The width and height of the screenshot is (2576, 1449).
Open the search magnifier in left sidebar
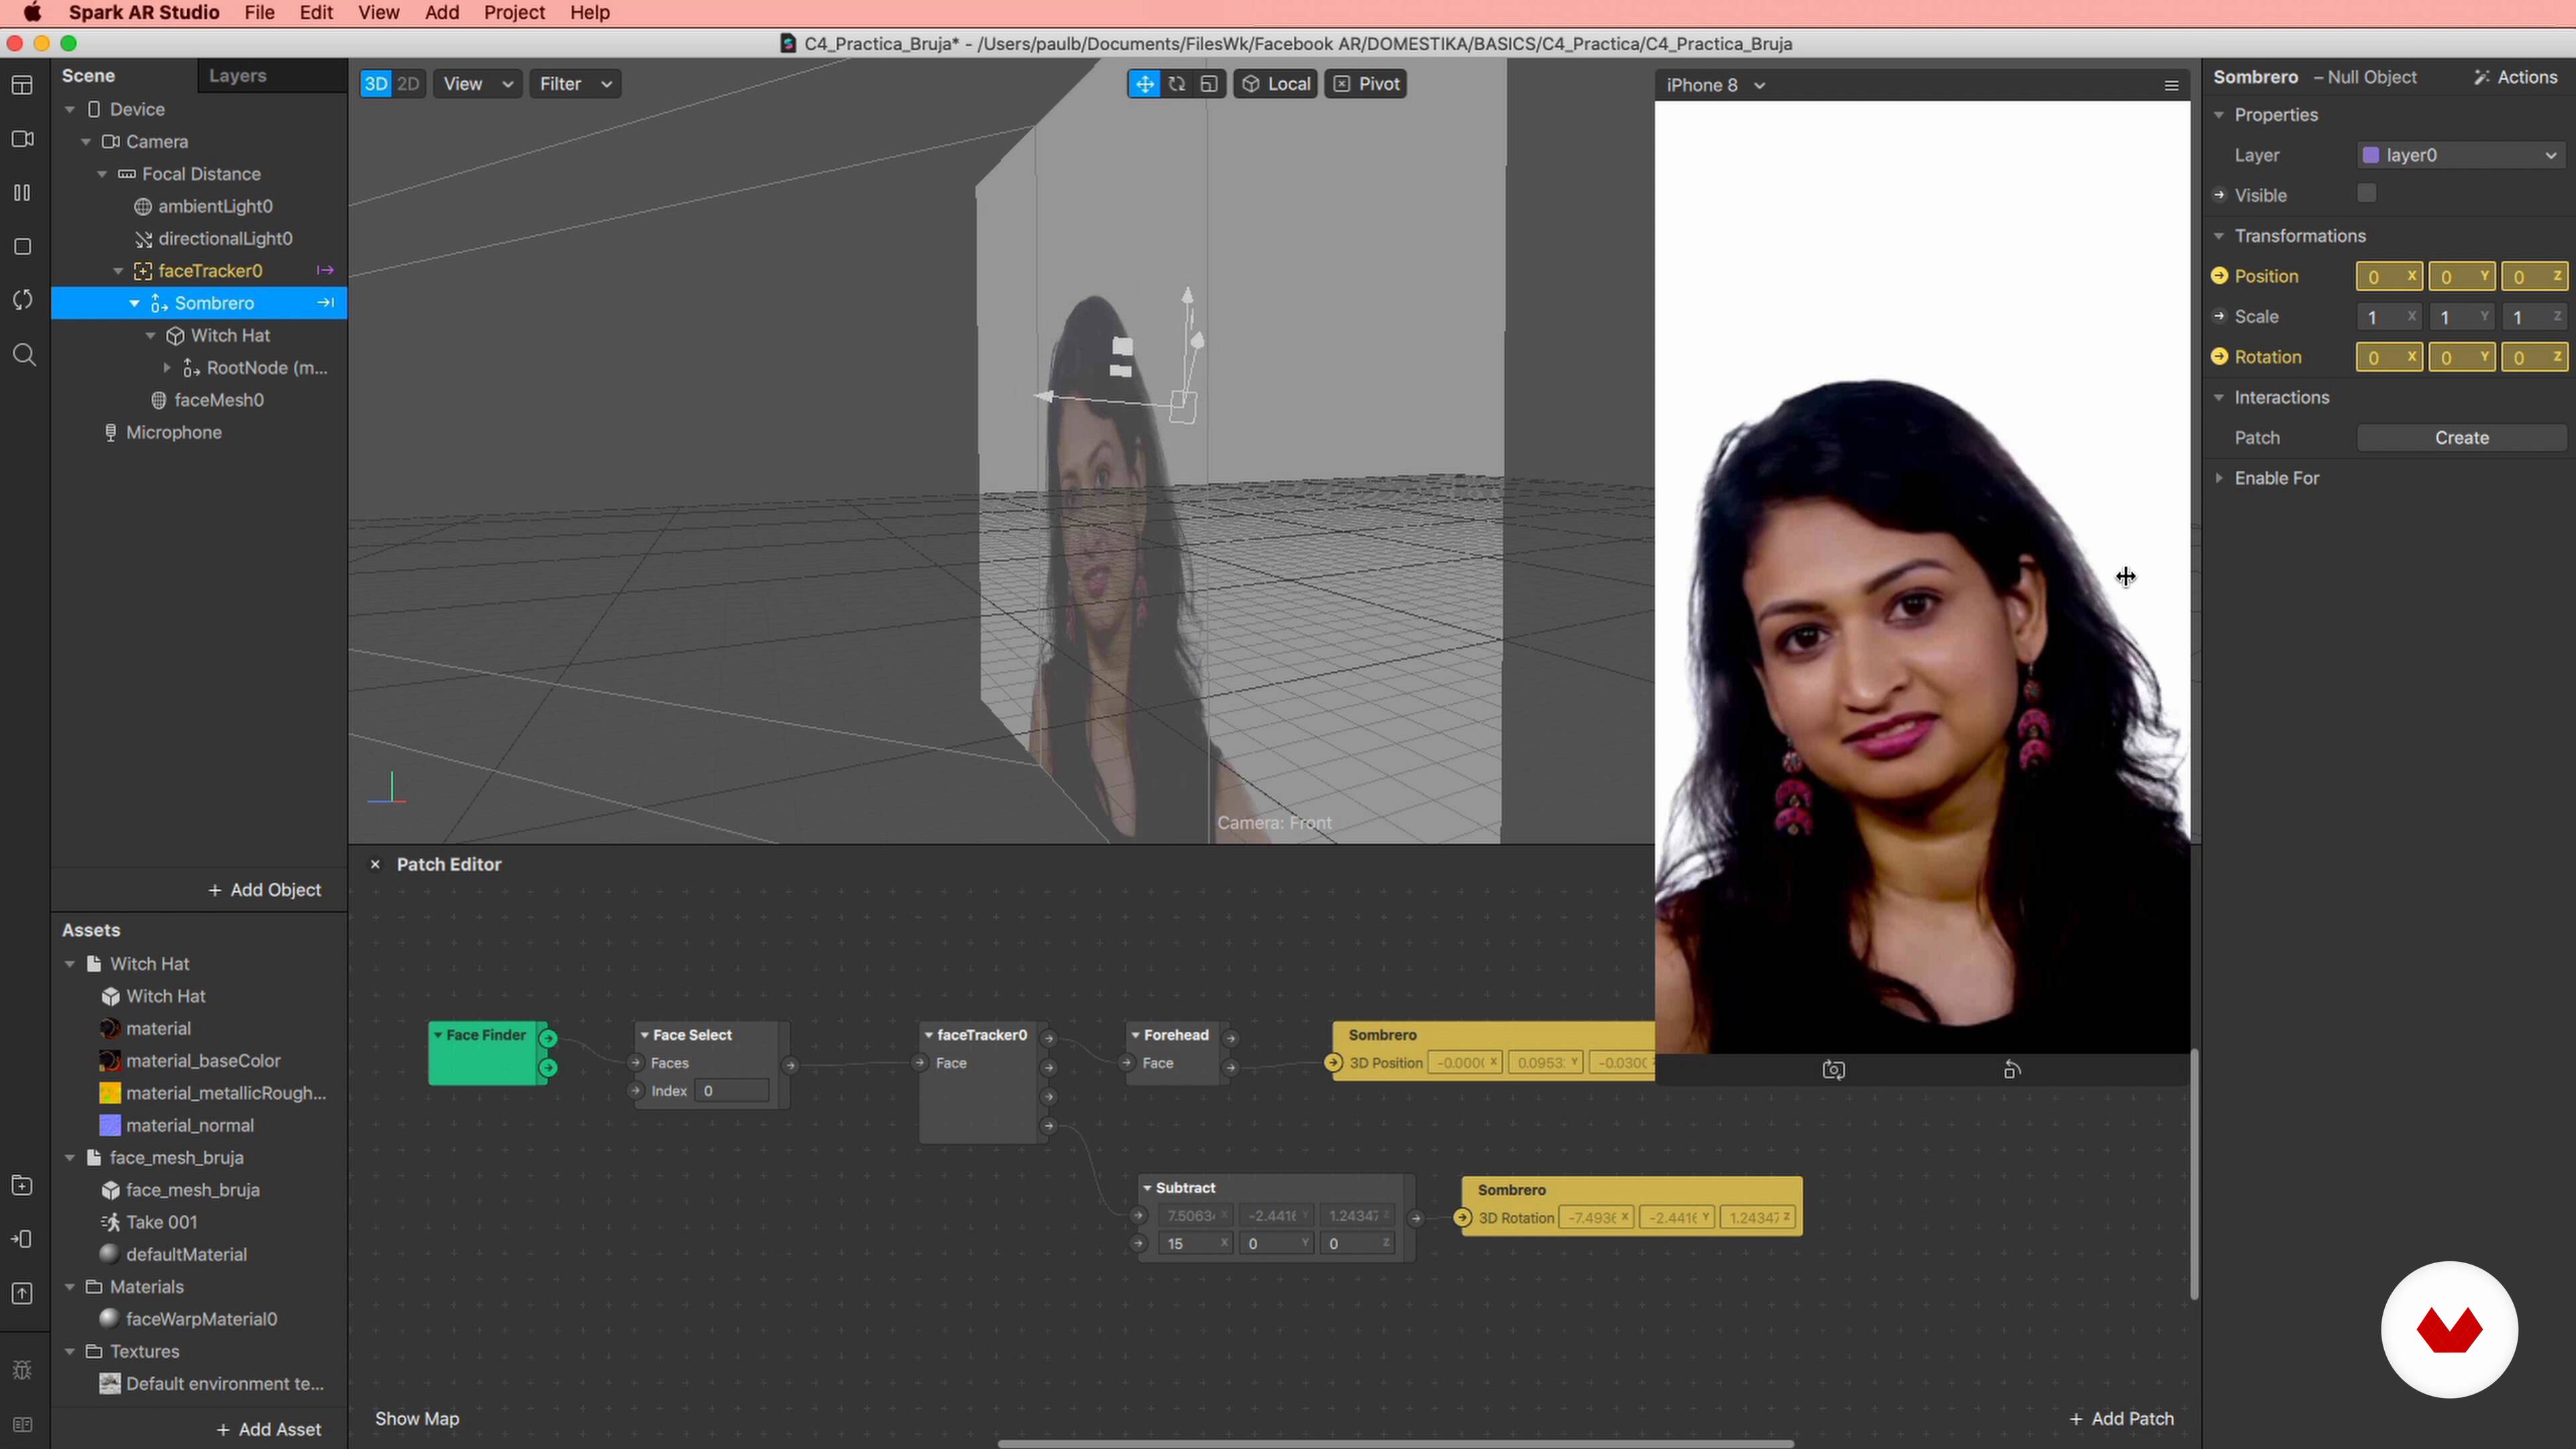coord(24,355)
